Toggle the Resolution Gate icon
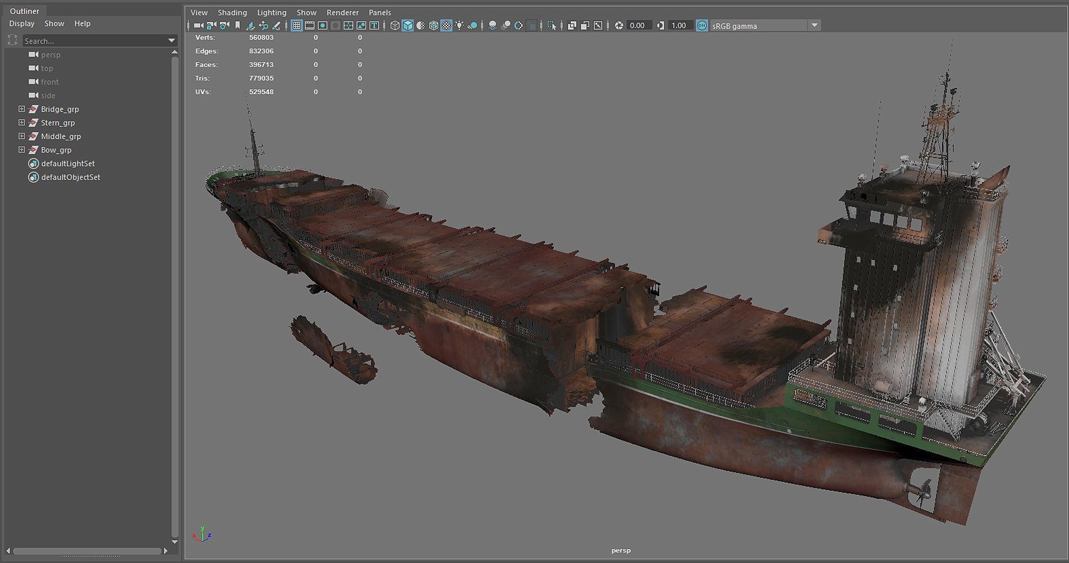The width and height of the screenshot is (1069, 563). [x=322, y=26]
